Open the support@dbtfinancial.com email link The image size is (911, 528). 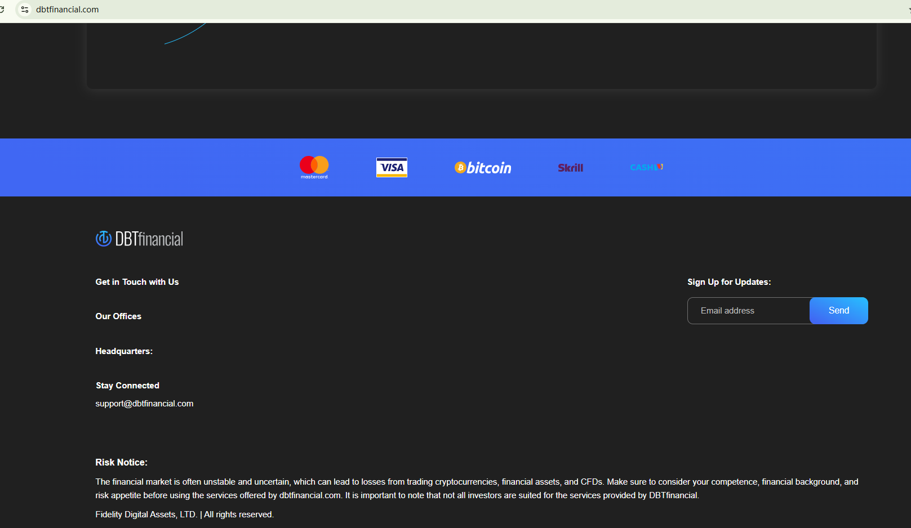pos(144,404)
